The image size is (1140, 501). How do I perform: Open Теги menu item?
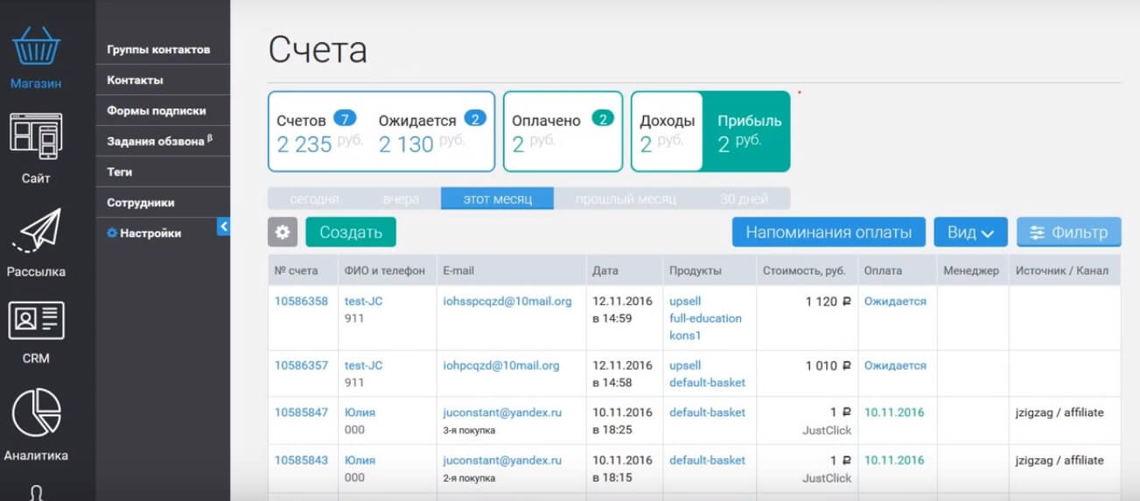(120, 171)
